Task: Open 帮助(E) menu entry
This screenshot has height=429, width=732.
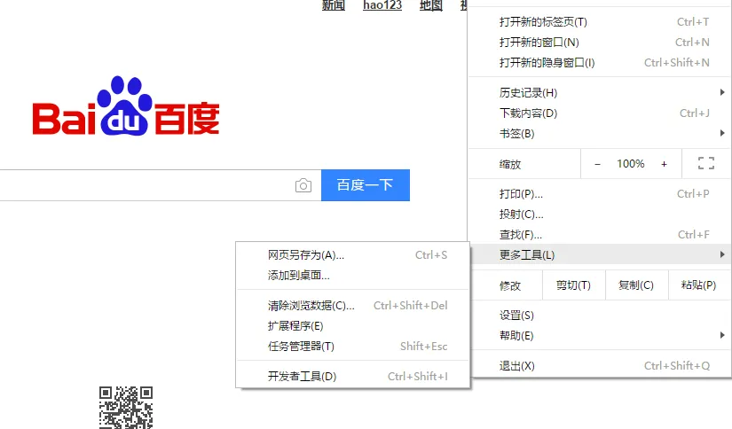Action: click(600, 336)
